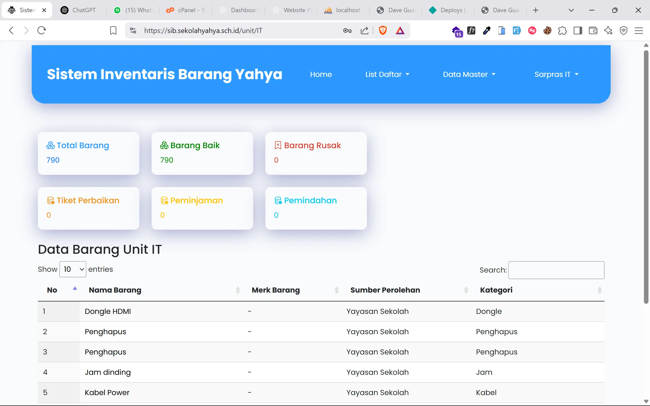The image size is (650, 406).
Task: Click the blue FI extension icon
Action: [517, 31]
